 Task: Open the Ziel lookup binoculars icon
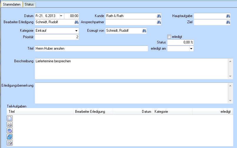click(228, 22)
